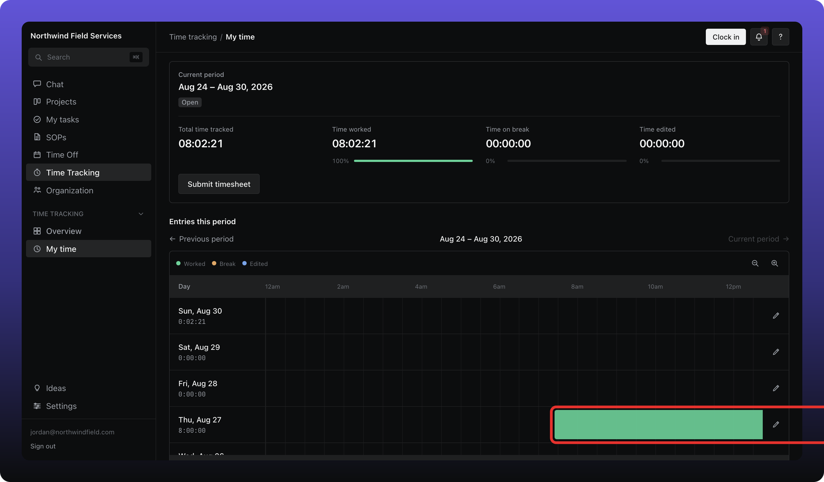Click the Break legend item

(224, 264)
